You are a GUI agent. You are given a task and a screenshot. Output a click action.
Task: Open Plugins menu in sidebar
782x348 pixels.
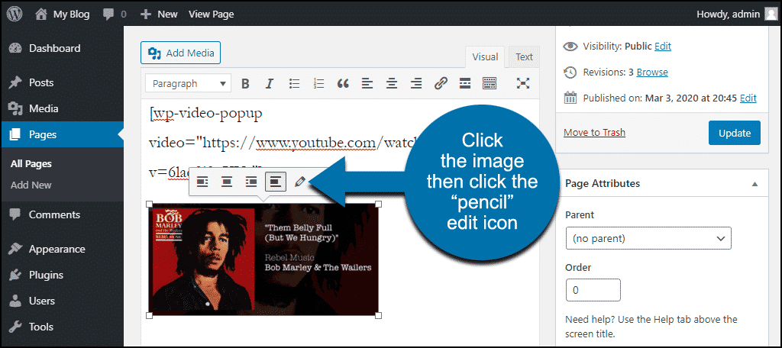(62, 275)
